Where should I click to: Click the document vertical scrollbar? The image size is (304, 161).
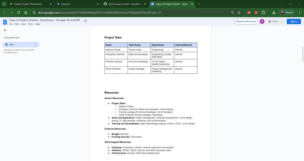(302, 54)
